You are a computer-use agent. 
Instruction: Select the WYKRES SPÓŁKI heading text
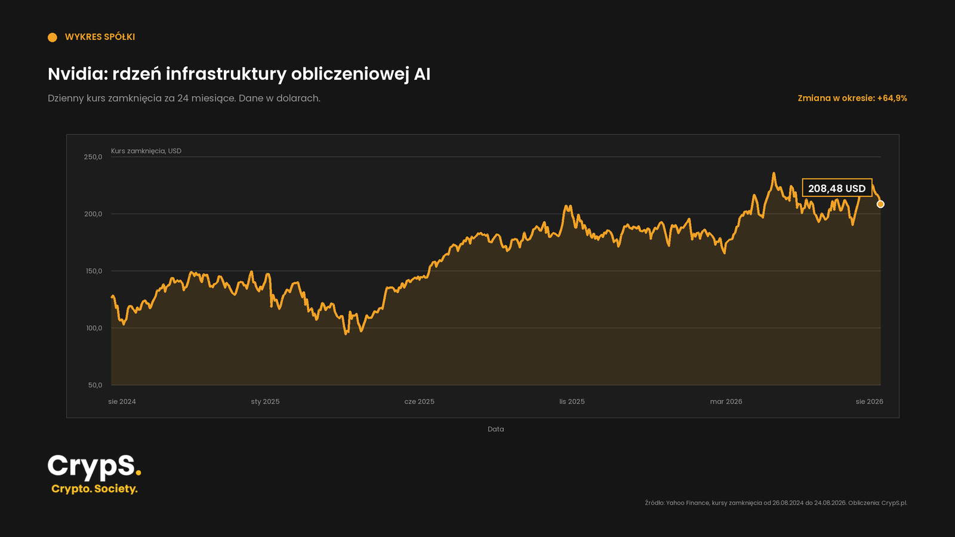click(x=100, y=37)
